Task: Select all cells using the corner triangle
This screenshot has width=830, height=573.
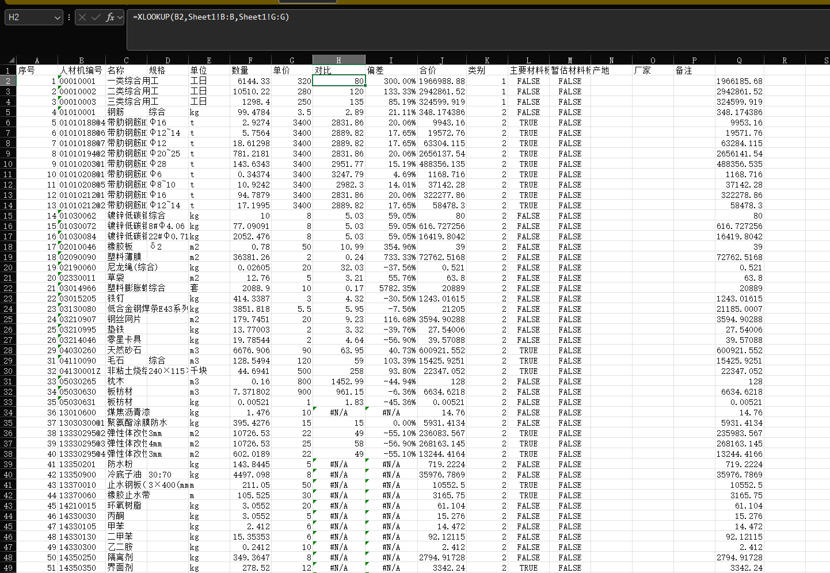Action: [x=12, y=60]
